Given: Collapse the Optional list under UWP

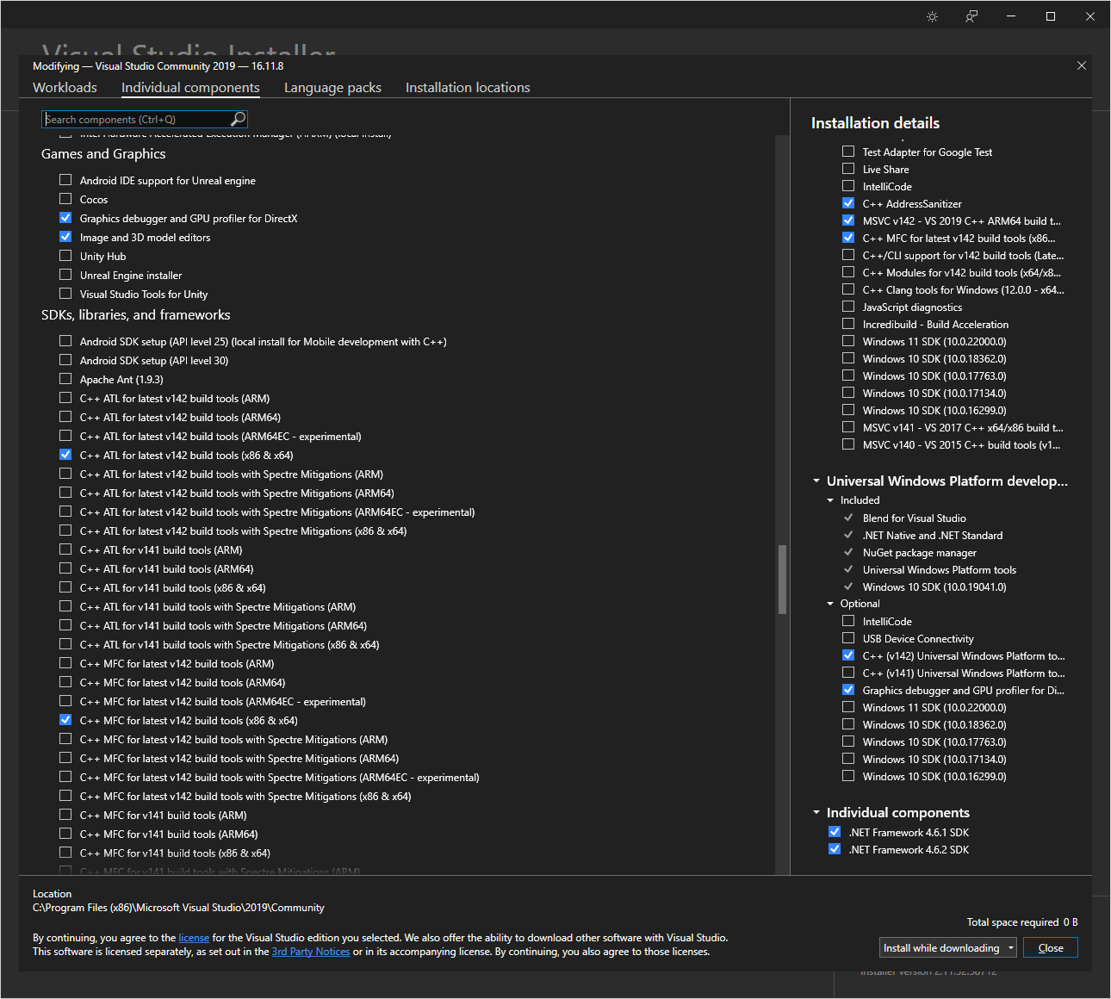Looking at the screenshot, I should [830, 604].
